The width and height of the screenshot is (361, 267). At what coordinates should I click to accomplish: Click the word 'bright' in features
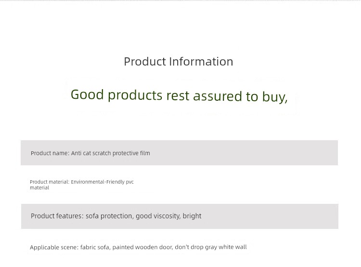click(192, 216)
